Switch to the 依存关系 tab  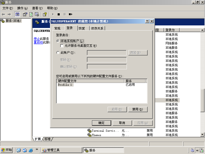tap(97, 28)
